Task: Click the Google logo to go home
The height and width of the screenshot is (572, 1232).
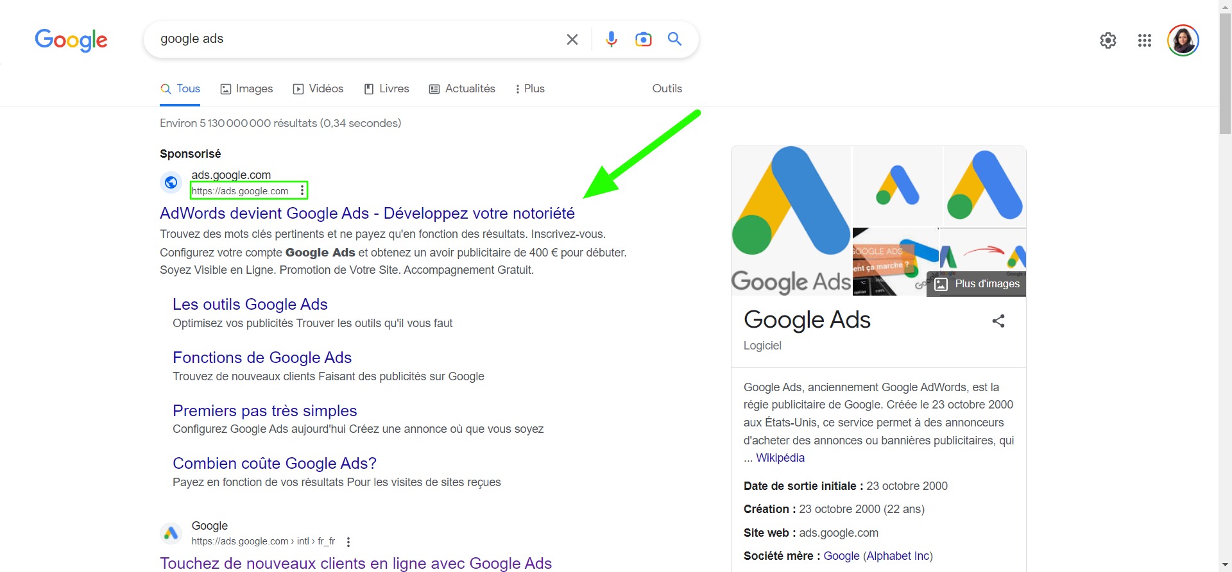Action: click(71, 40)
